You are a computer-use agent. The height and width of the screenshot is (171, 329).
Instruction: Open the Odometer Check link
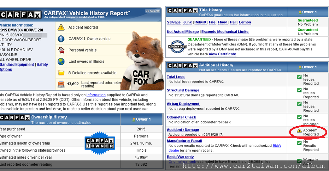coord(182,117)
